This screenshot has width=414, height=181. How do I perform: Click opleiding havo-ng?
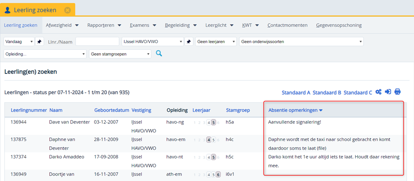click(175, 122)
